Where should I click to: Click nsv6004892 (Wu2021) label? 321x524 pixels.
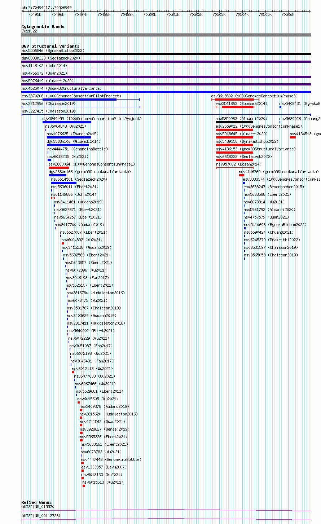tap(82, 240)
